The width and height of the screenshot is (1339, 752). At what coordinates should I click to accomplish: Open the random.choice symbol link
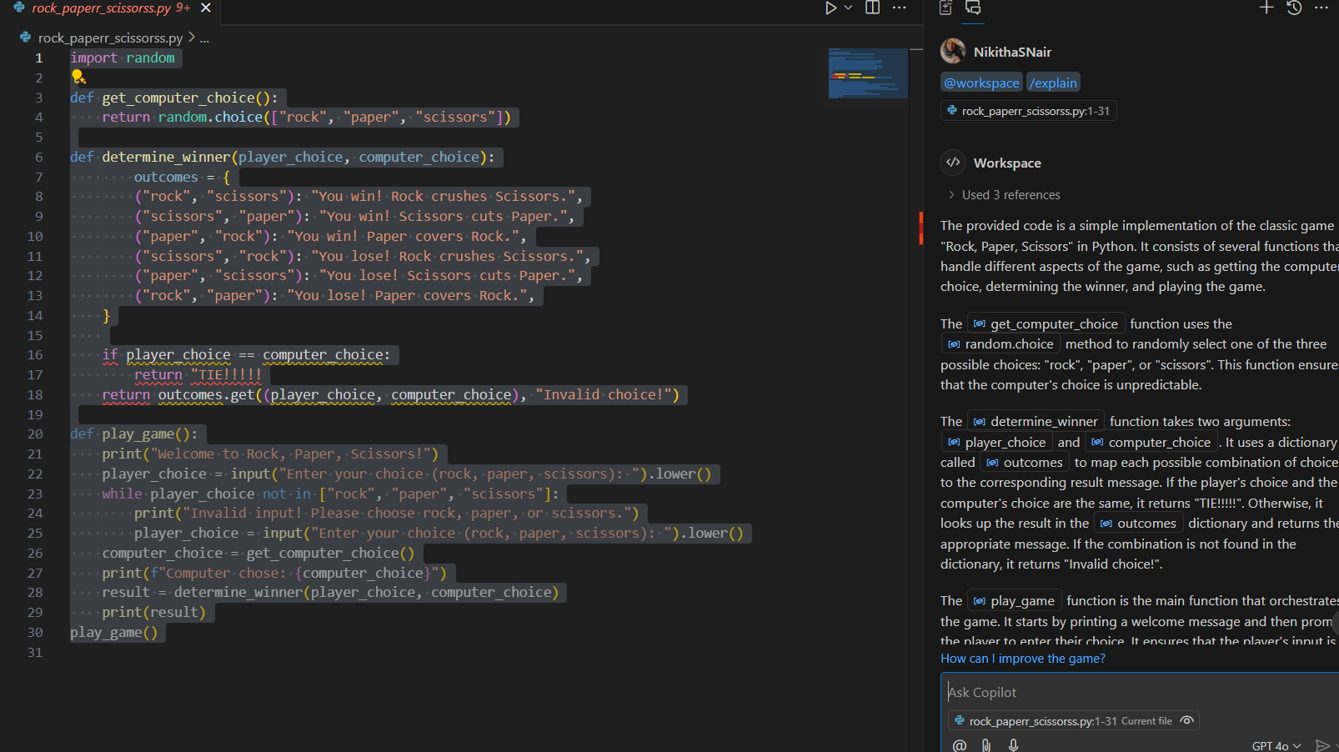point(1000,344)
